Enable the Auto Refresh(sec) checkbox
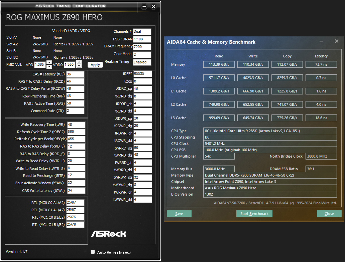 point(93,252)
